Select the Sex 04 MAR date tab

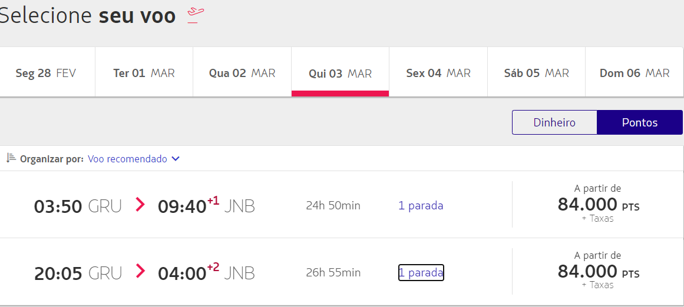438,74
